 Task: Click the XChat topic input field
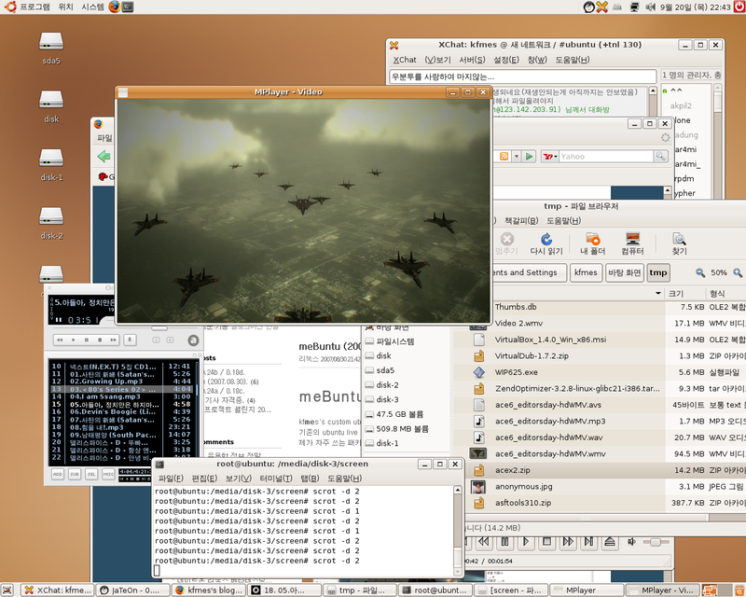click(x=523, y=76)
